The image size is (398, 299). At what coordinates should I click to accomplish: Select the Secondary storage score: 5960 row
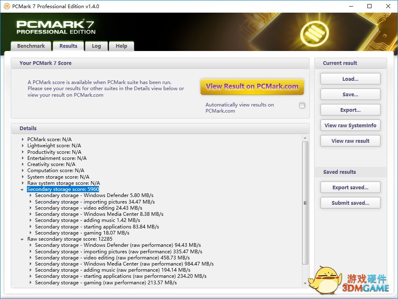[63, 189]
